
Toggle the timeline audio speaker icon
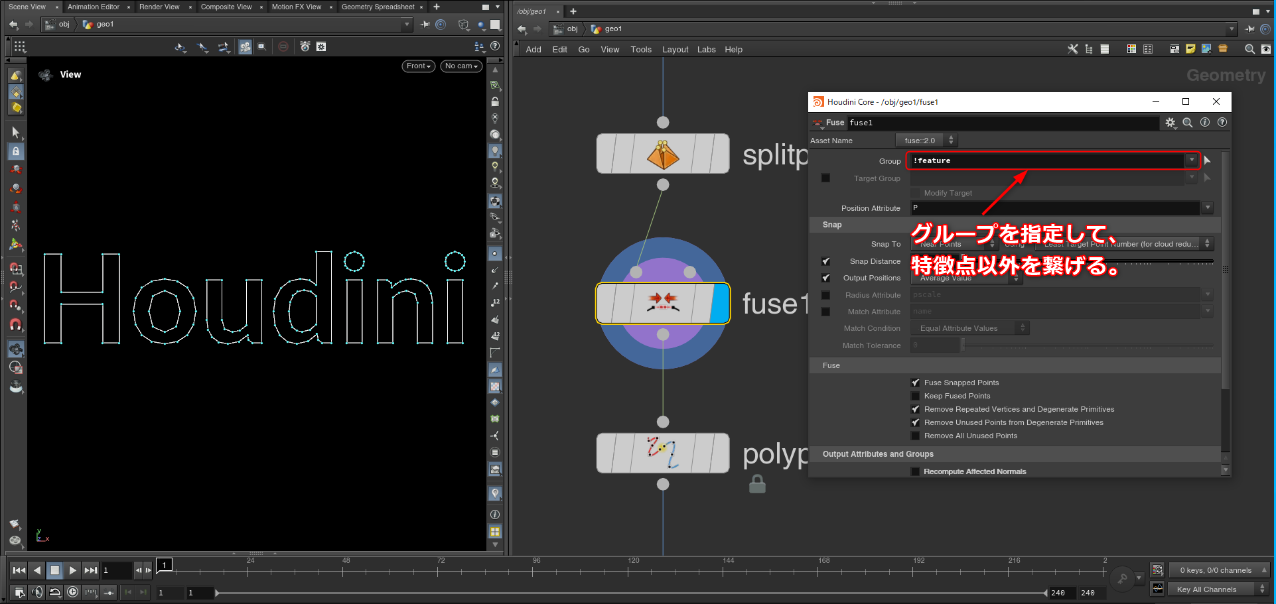[x=37, y=592]
